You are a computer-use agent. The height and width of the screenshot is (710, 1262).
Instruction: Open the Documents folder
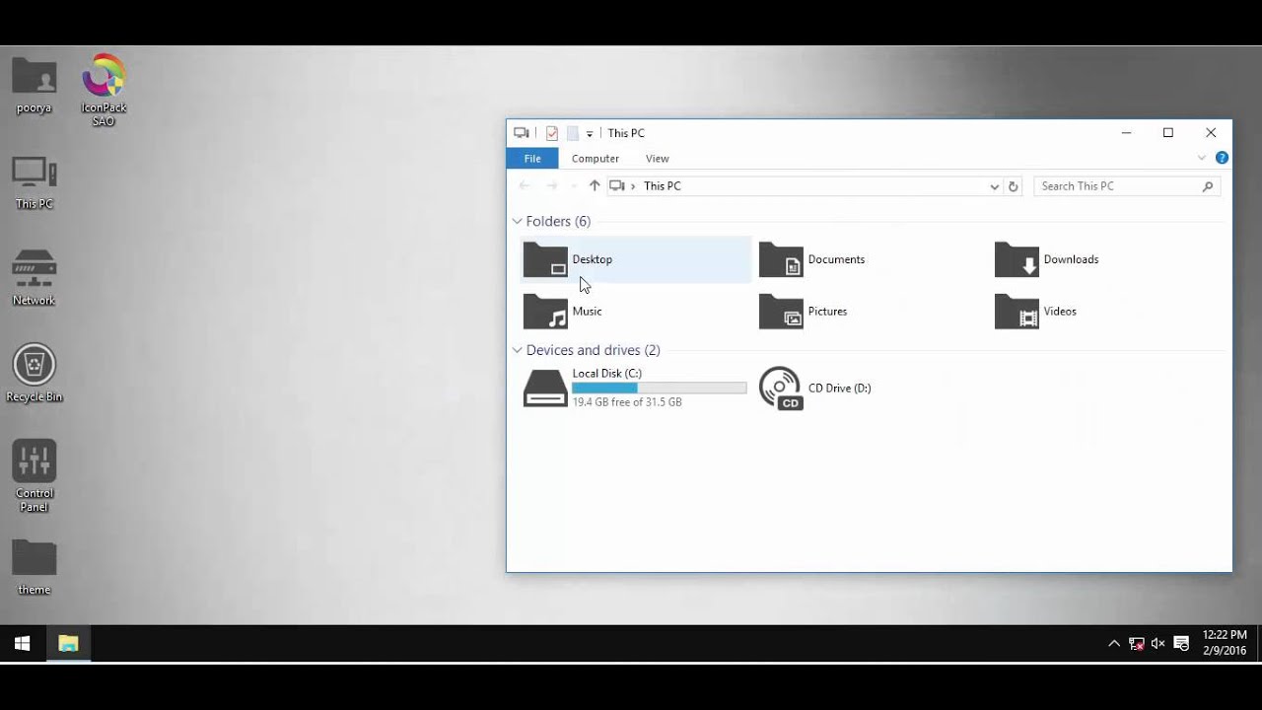[x=836, y=259]
